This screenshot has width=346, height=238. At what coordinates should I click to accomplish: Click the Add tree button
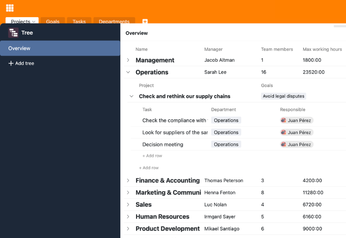pos(21,64)
